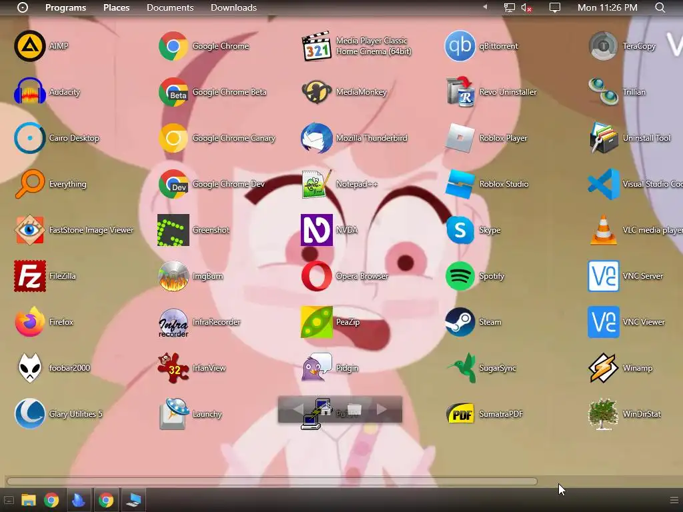The width and height of the screenshot is (683, 512).
Task: Launch IrfanView
Action: click(x=173, y=368)
